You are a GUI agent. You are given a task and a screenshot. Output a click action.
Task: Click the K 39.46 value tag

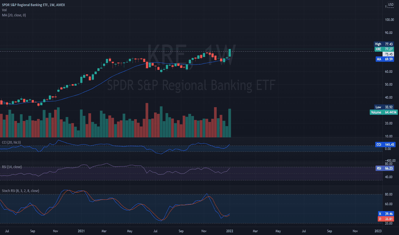tap(386, 214)
